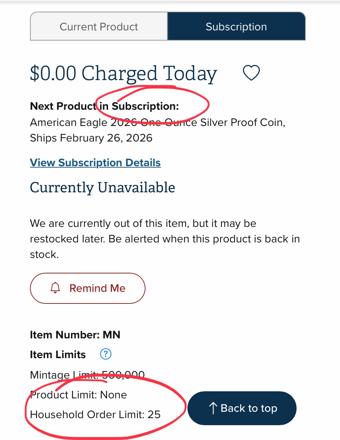Click the Currently Unavailable heading

102,187
